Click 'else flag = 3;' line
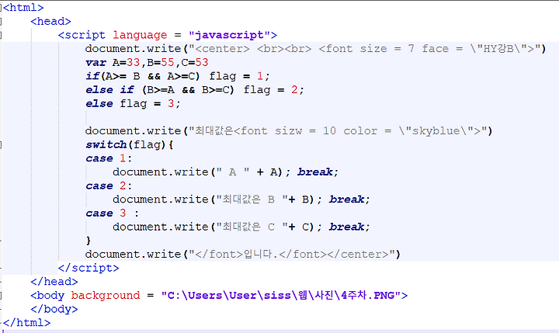This screenshot has height=333, width=559. (133, 103)
